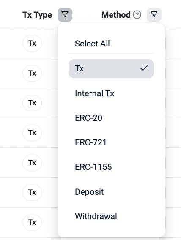Click the Method column header text

tap(116, 15)
